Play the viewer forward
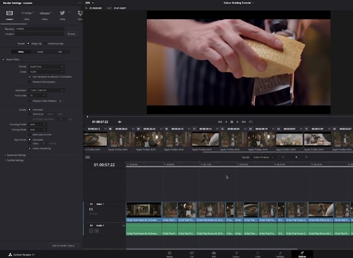Viewport: 353px width, 258px height. coord(238,122)
